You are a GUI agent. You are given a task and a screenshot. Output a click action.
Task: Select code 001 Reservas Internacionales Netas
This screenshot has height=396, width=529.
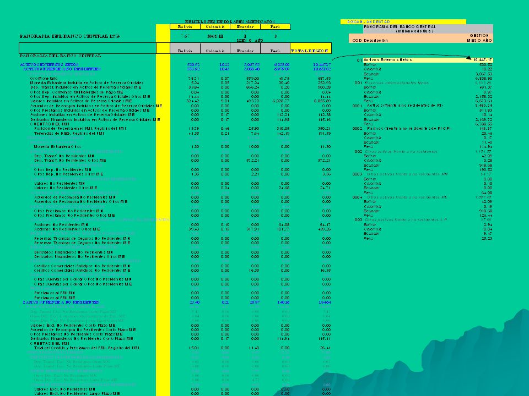(x=391, y=83)
